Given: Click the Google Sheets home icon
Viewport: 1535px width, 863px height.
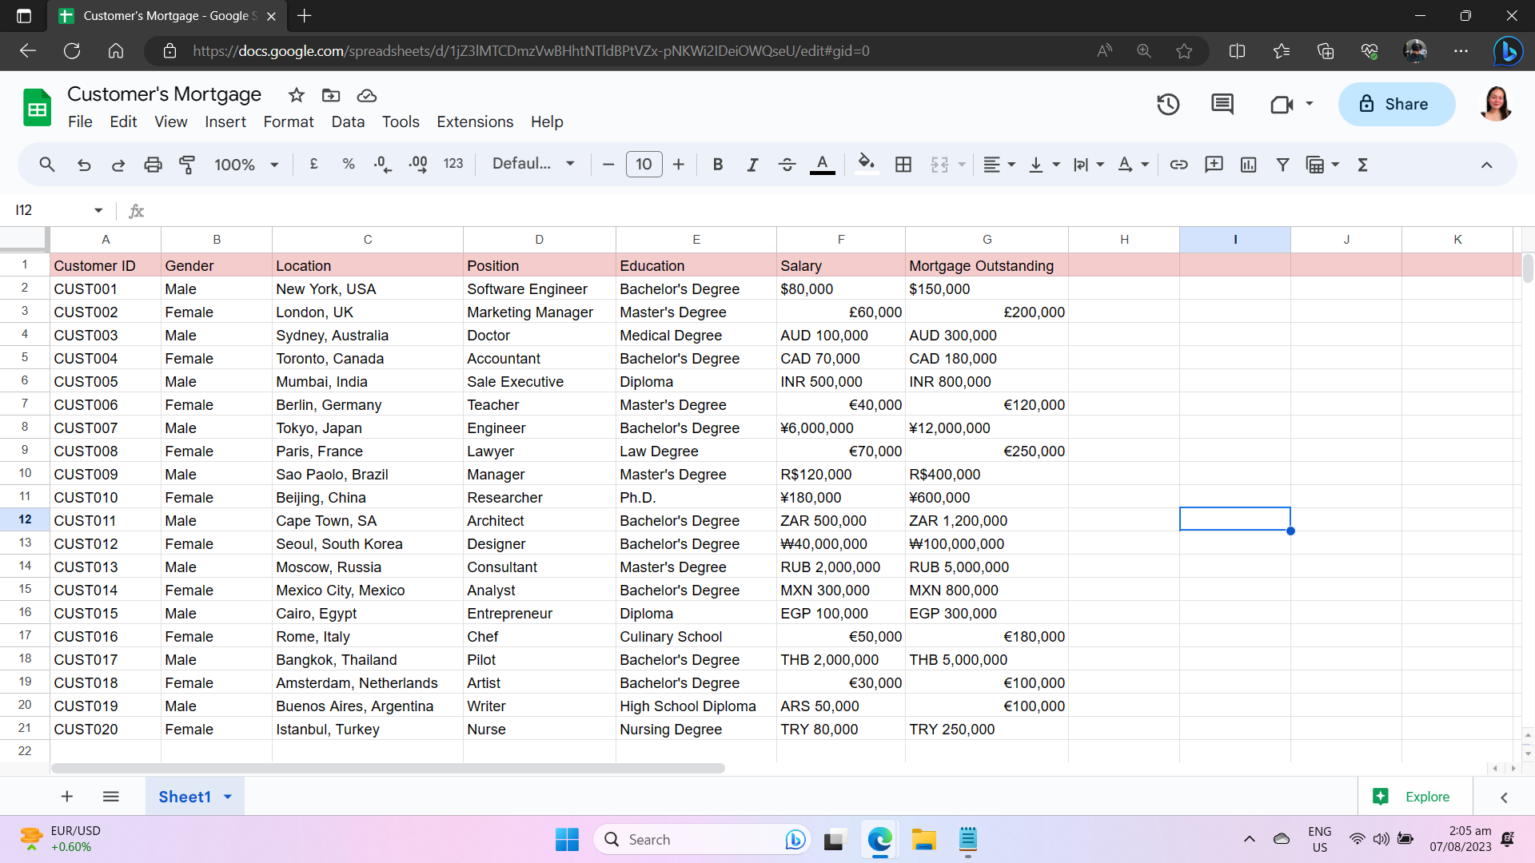Looking at the screenshot, I should point(37,108).
